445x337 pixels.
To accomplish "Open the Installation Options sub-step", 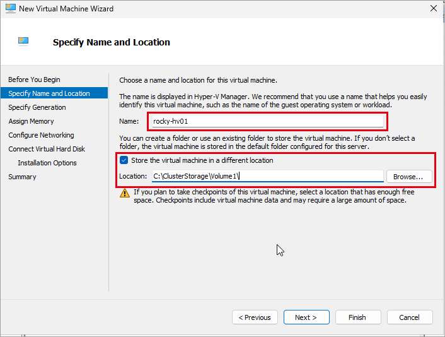I will click(x=47, y=163).
